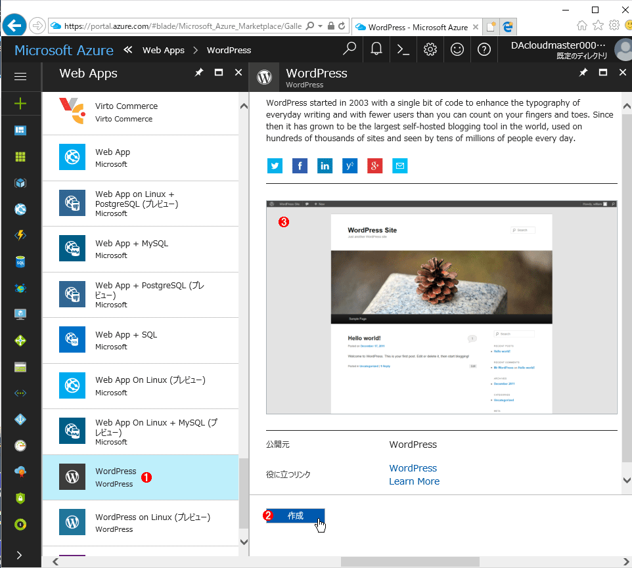Screen dimensions: 632x568
Task: Launch Cloud Shell from the top bar
Action: pyautogui.click(x=403, y=49)
